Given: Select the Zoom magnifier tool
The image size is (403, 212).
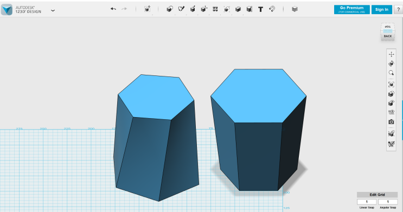Looking at the screenshot, I should [x=391, y=73].
